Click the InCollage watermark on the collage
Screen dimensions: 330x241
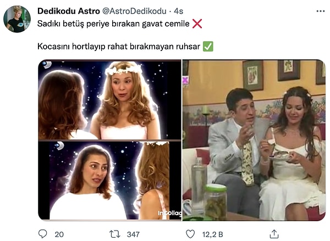[169, 214]
